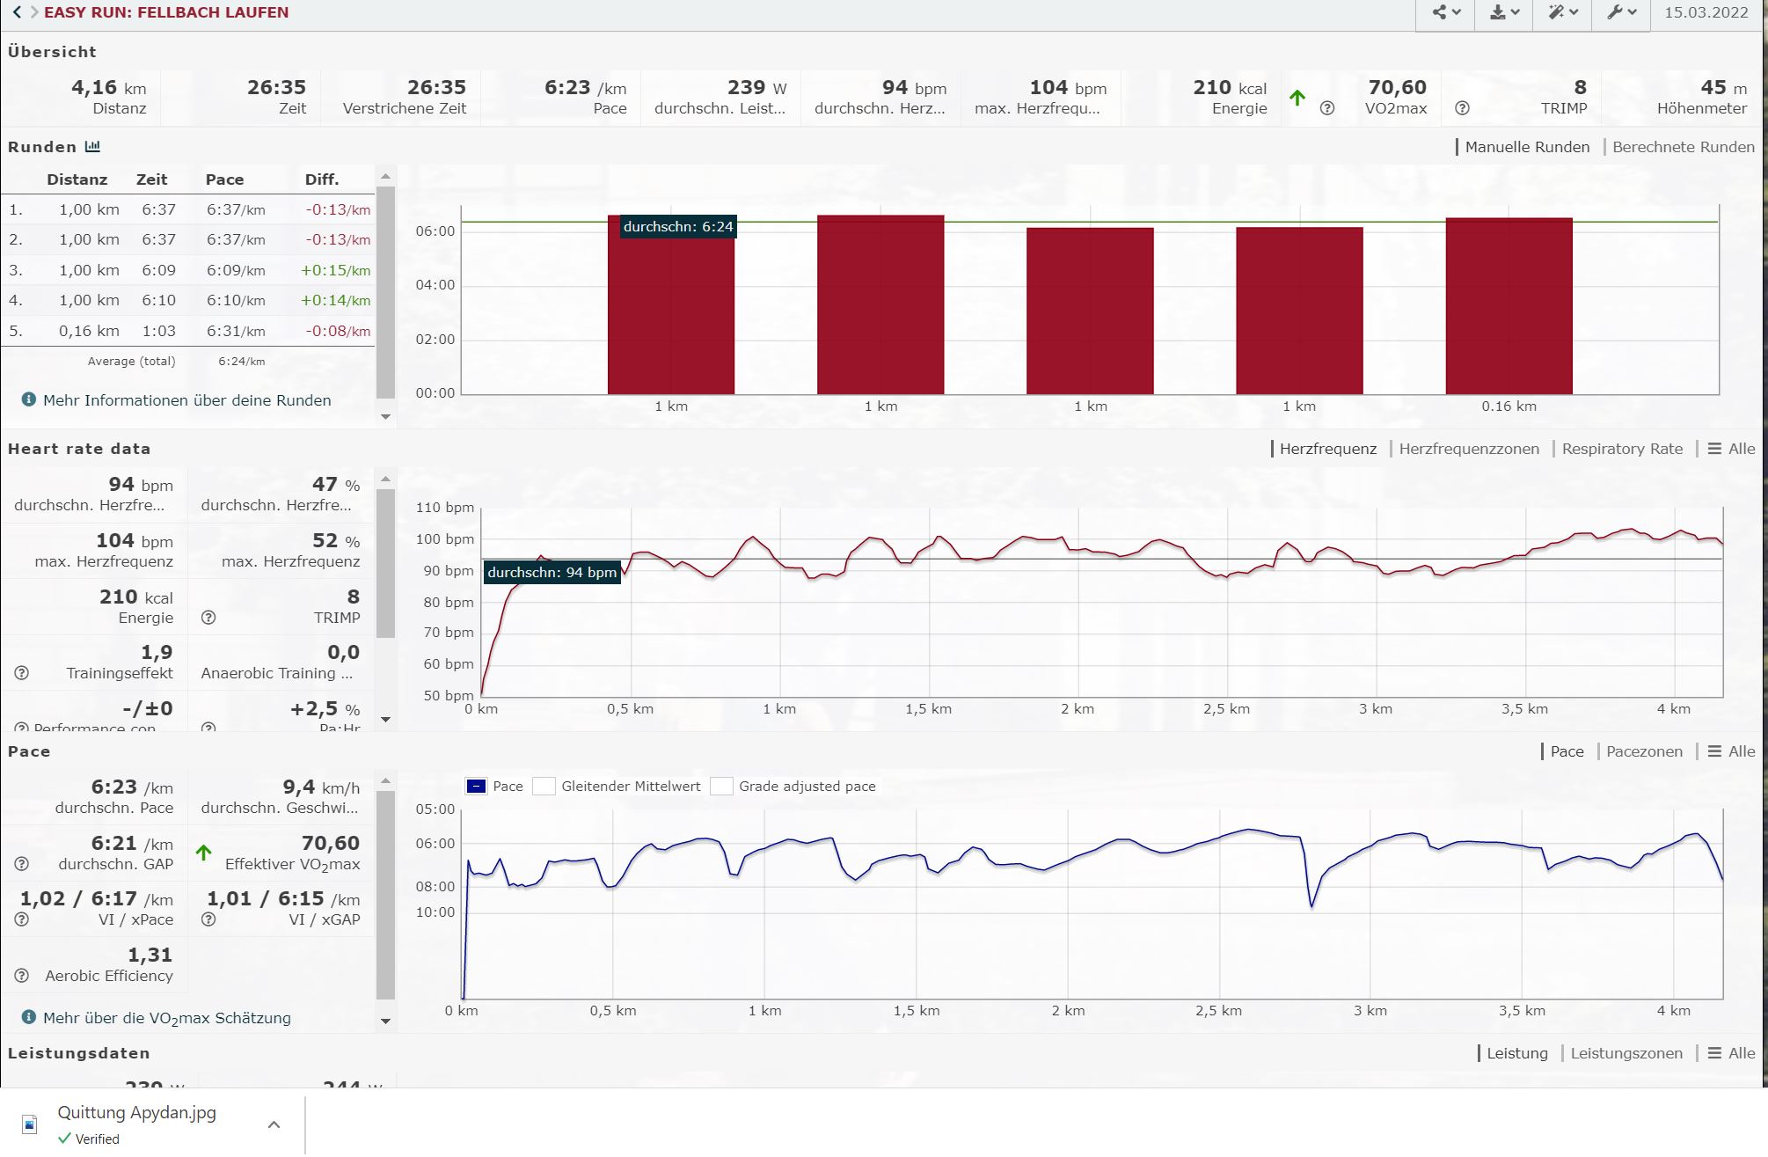
Task: Open the magic wand tools menu
Action: [1562, 12]
